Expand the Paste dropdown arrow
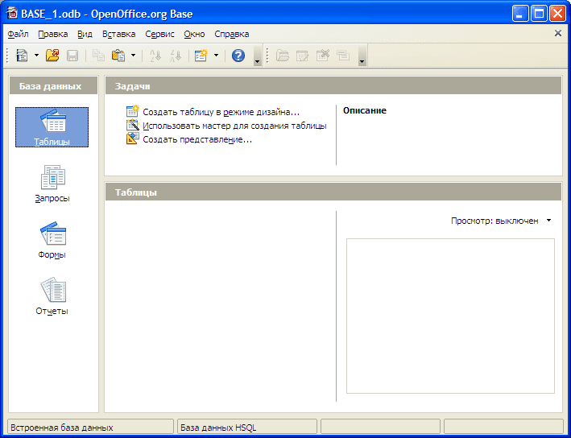571x438 pixels. point(133,56)
